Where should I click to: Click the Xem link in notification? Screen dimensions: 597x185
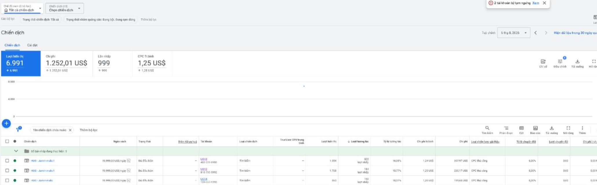(x=536, y=3)
